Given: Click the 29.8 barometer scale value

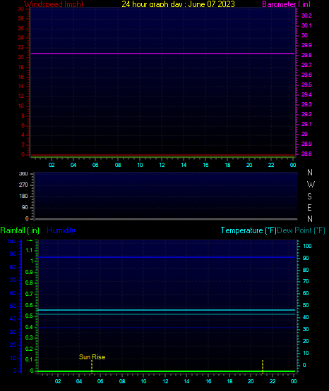Looking at the screenshot, I should click(306, 55).
